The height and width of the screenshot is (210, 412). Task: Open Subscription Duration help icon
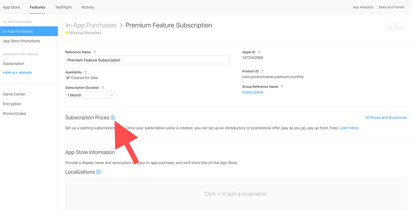point(103,88)
